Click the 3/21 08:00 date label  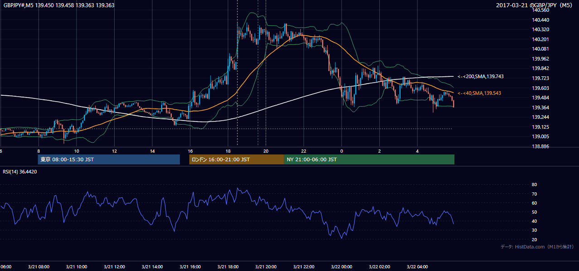click(x=39, y=267)
